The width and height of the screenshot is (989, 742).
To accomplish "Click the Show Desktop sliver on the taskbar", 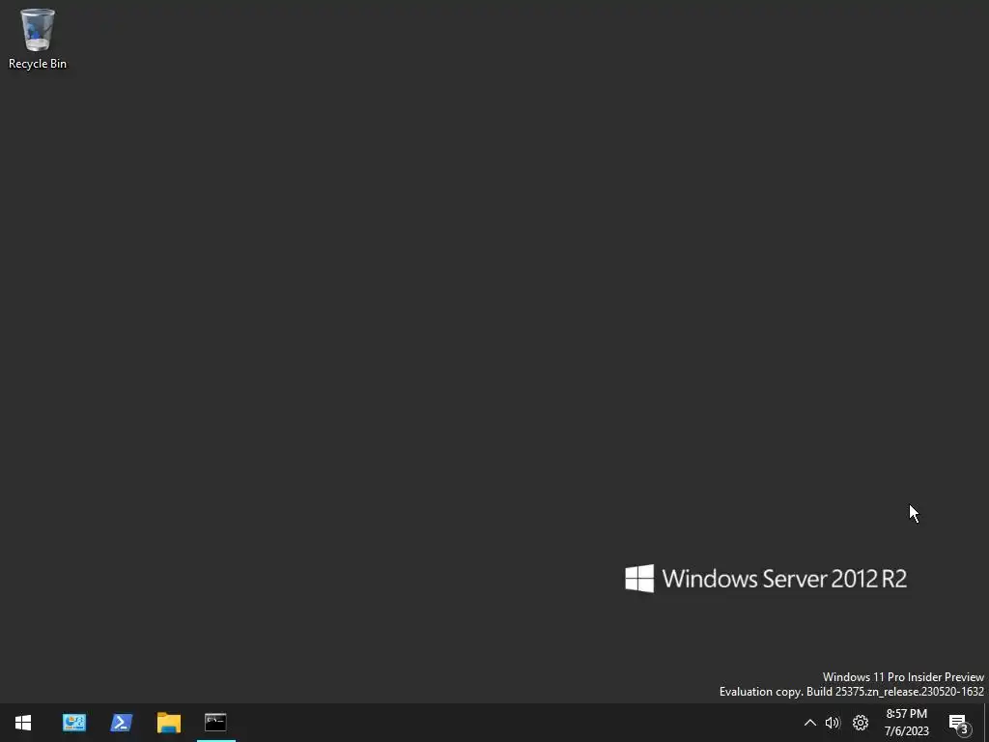I will [986, 723].
